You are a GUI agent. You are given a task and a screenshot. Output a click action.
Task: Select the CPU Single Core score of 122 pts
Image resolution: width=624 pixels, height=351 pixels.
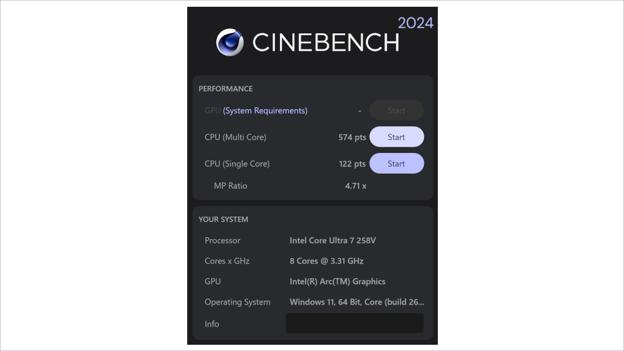pos(352,163)
